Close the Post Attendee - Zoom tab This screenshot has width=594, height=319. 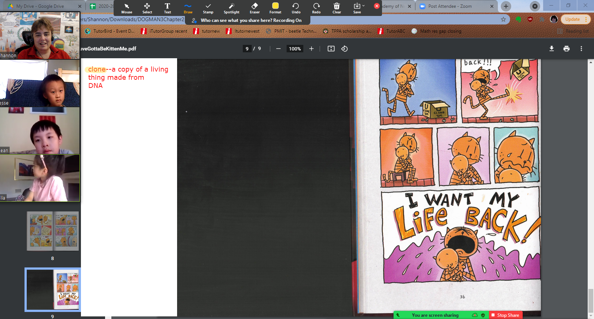(x=492, y=6)
